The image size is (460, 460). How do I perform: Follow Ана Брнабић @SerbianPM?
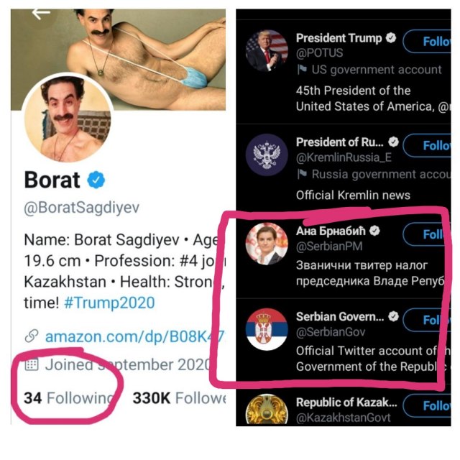430,234
